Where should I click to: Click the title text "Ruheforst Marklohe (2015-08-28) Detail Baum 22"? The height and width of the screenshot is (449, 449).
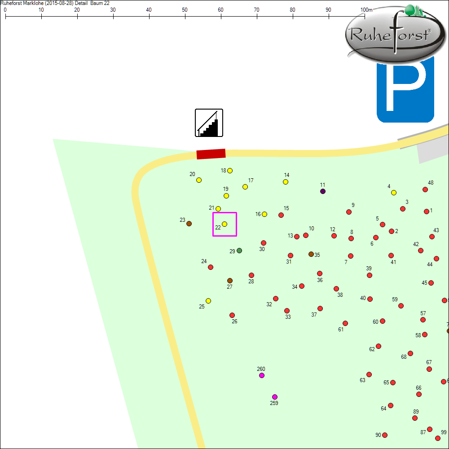tap(55, 3)
